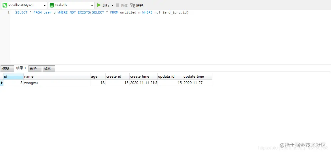Select the update_time cell 2020-11-27
Image resolution: width=331 pixels, height=153 pixels.
tap(197, 83)
